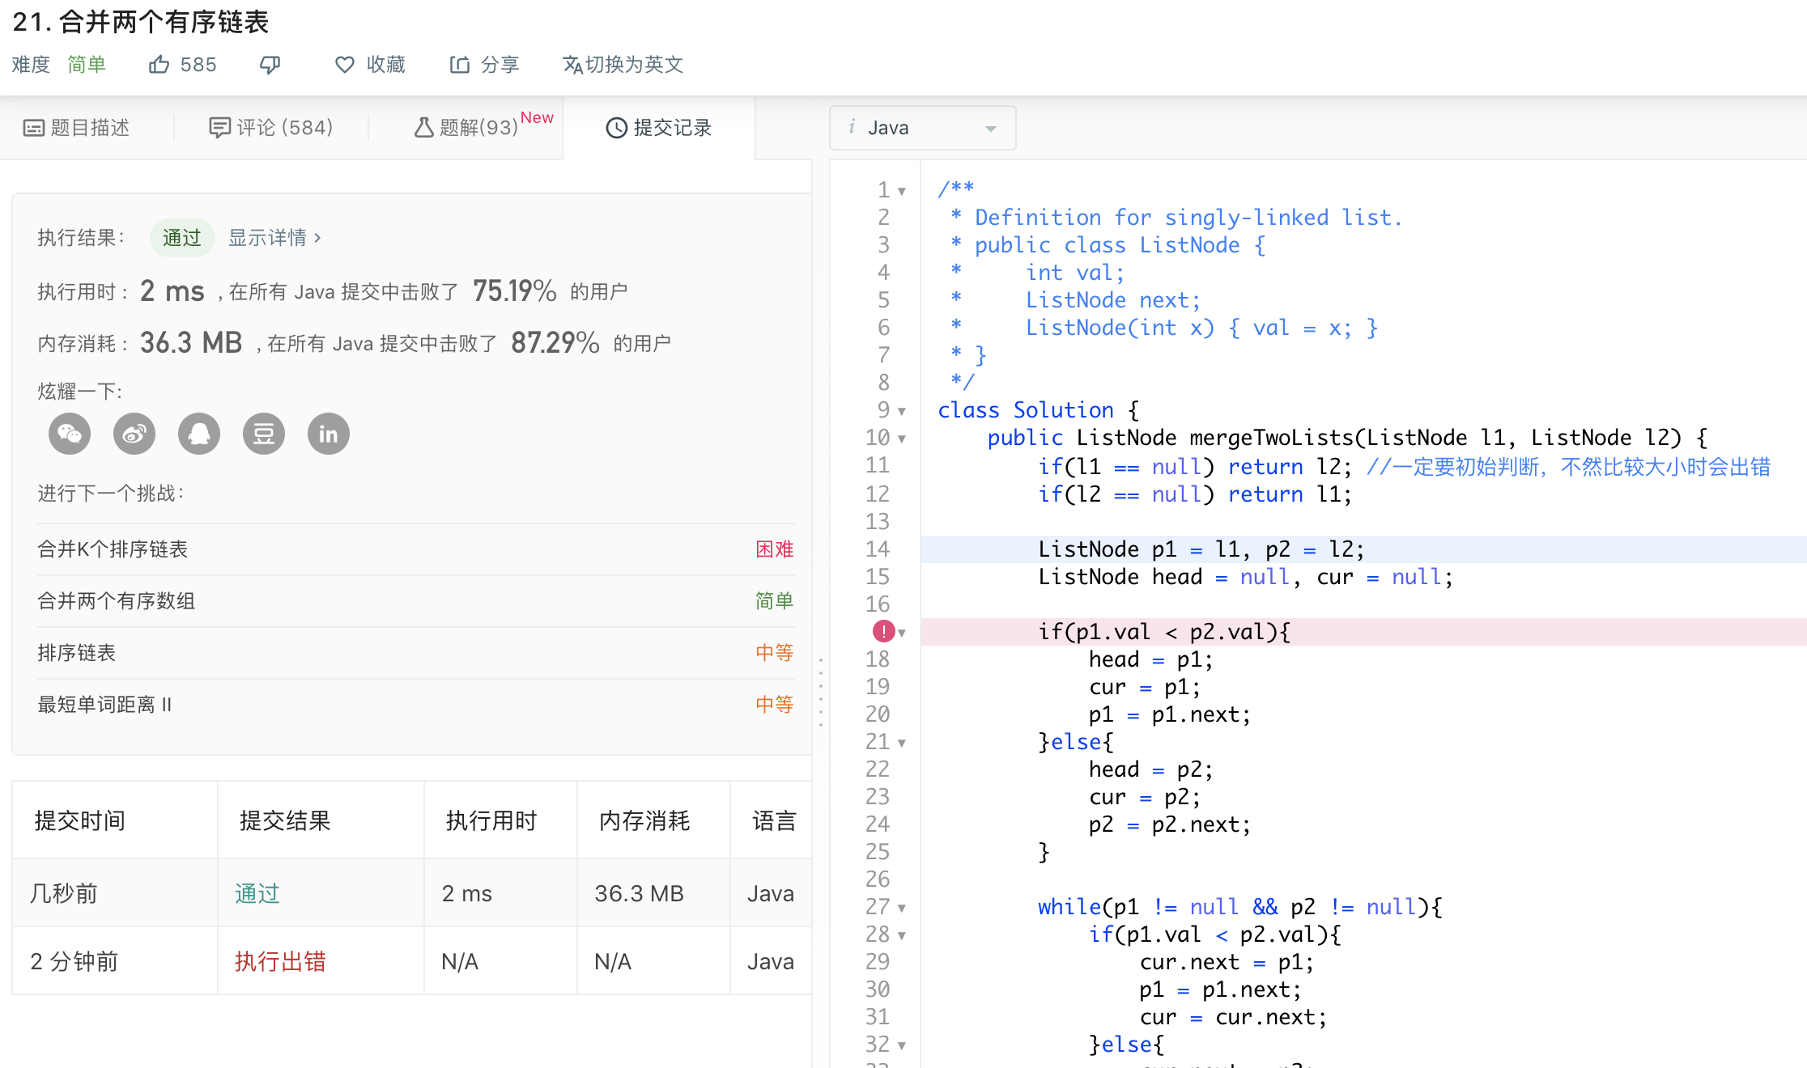Share result via Weibo icon
Image resolution: width=1807 pixels, height=1068 pixels.
(x=134, y=434)
